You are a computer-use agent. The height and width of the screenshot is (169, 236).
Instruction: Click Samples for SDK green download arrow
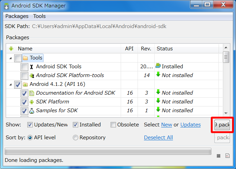[x=158, y=110]
